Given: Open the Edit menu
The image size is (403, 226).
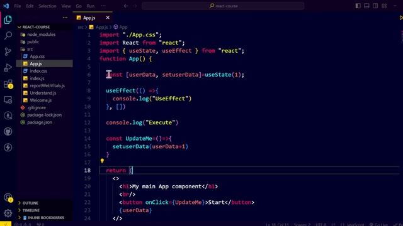Looking at the screenshot, I should pos(30,6).
